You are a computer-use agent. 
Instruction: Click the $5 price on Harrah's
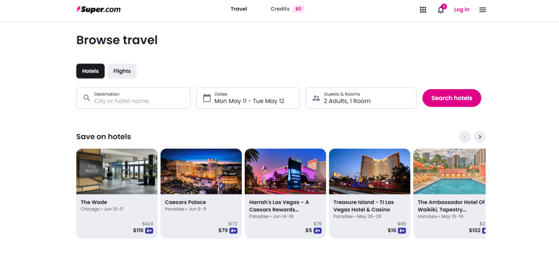click(x=309, y=231)
